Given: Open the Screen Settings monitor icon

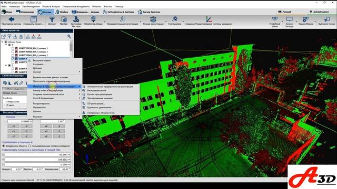Looking at the screenshot, I should coord(289,19).
